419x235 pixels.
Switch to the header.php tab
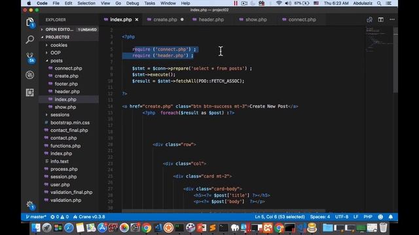[x=211, y=20]
